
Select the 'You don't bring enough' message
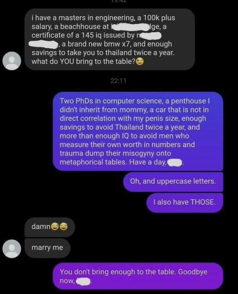click(x=138, y=276)
